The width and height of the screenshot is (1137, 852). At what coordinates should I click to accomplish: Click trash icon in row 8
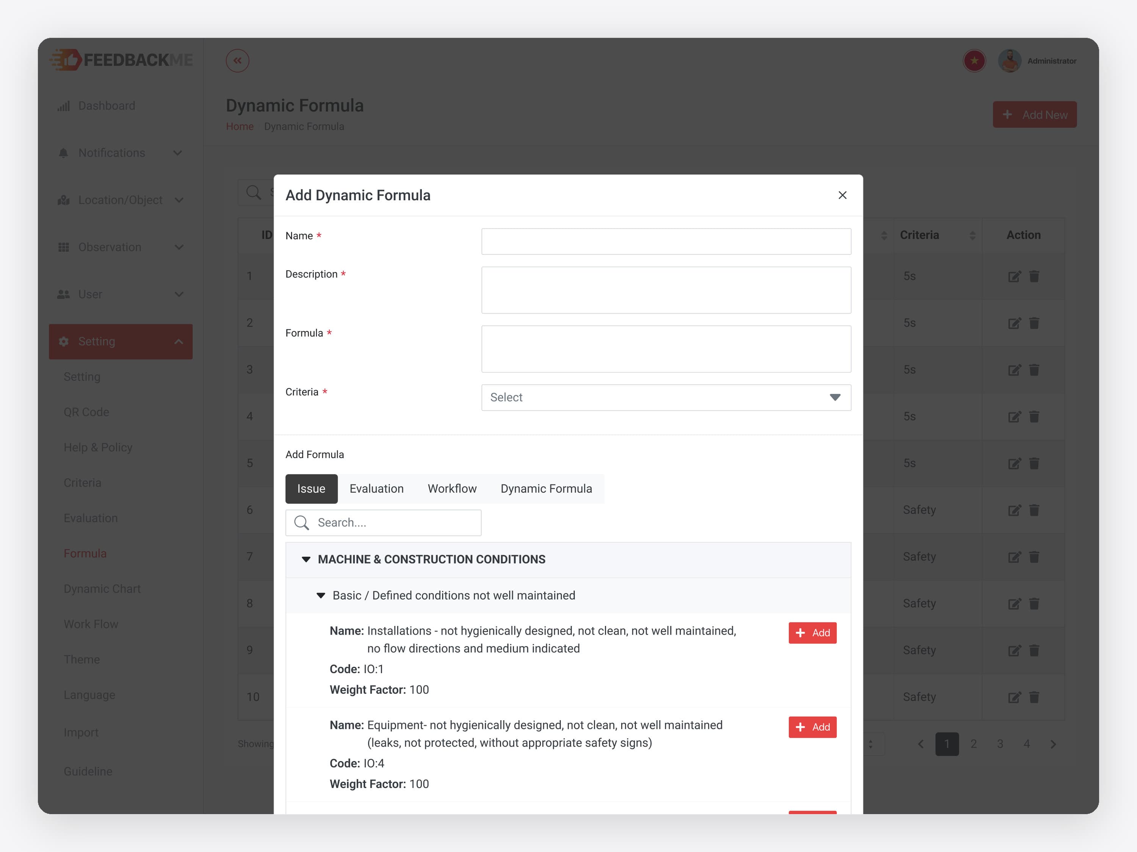tap(1034, 604)
